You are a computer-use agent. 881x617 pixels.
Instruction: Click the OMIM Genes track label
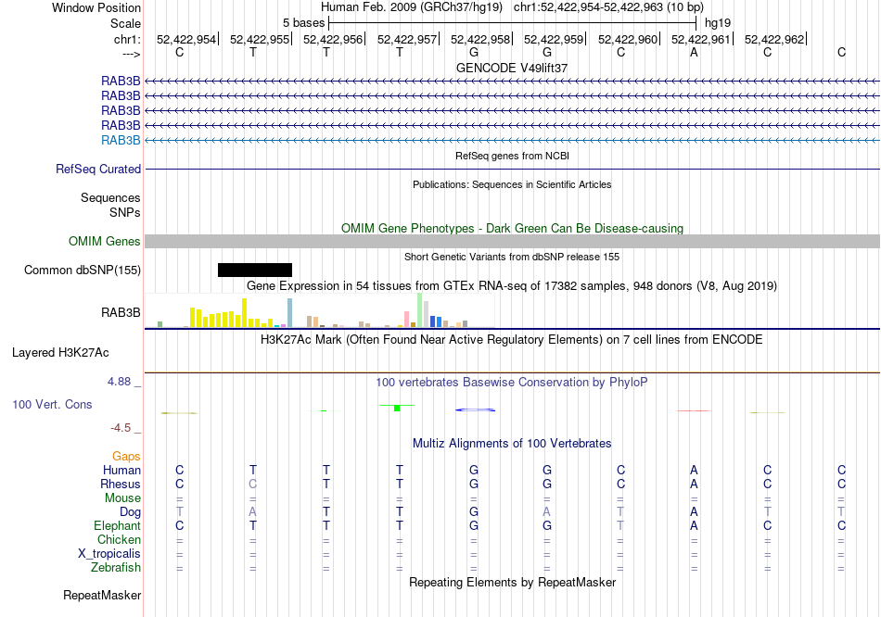[x=105, y=242]
